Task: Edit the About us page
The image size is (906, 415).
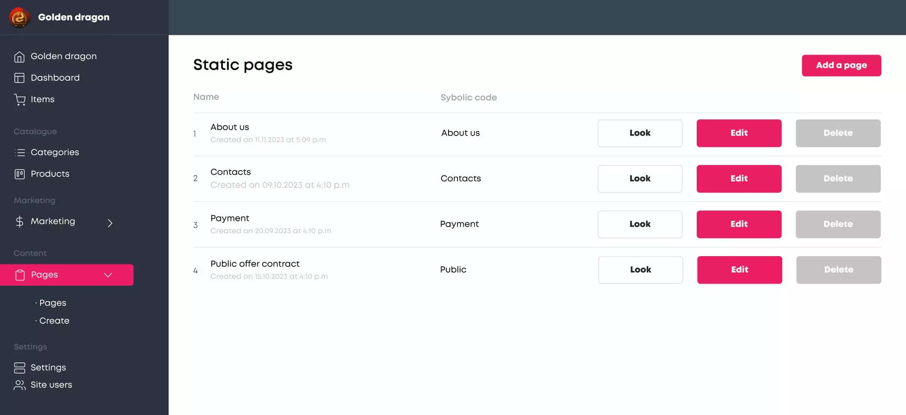Action: pyautogui.click(x=739, y=133)
